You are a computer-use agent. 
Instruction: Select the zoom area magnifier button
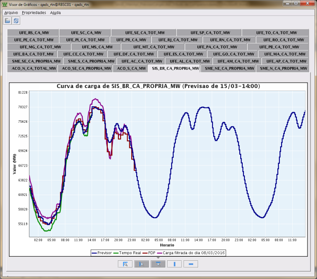[124, 264]
